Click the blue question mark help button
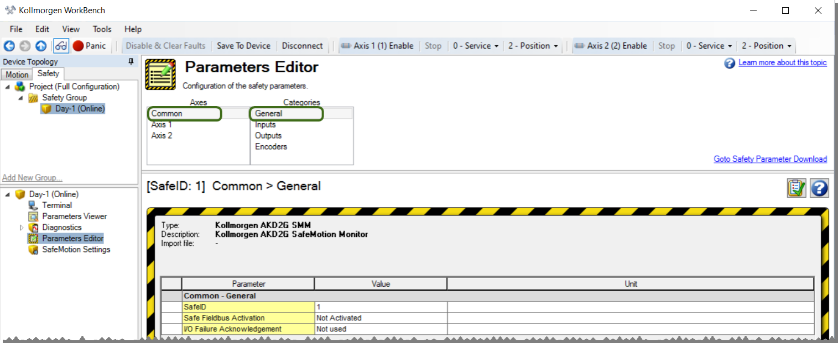 coord(819,188)
